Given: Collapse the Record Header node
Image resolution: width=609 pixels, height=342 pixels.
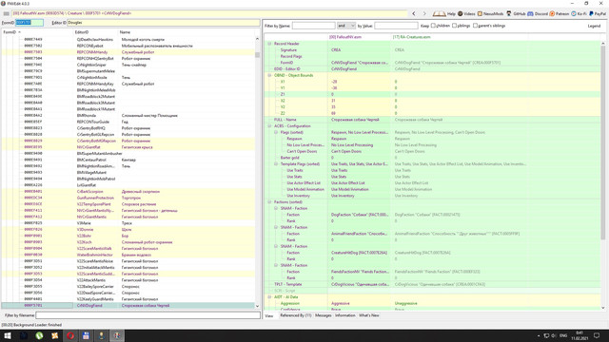Looking at the screenshot, I should tap(269, 44).
